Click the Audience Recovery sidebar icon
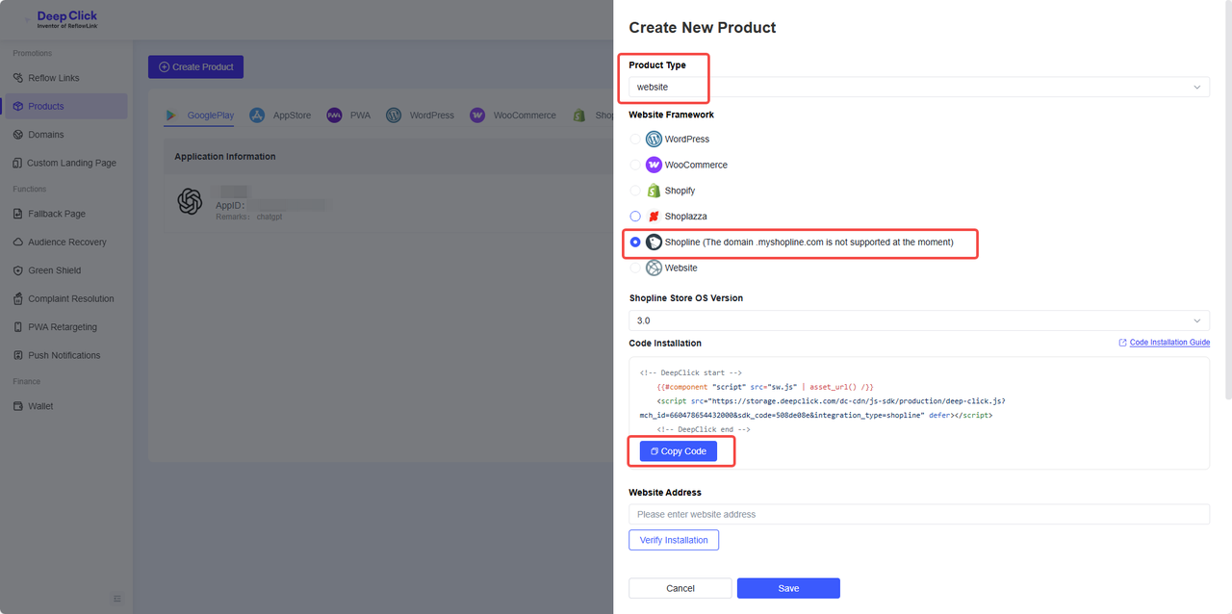Viewport: 1232px width, 614px height. (x=18, y=243)
